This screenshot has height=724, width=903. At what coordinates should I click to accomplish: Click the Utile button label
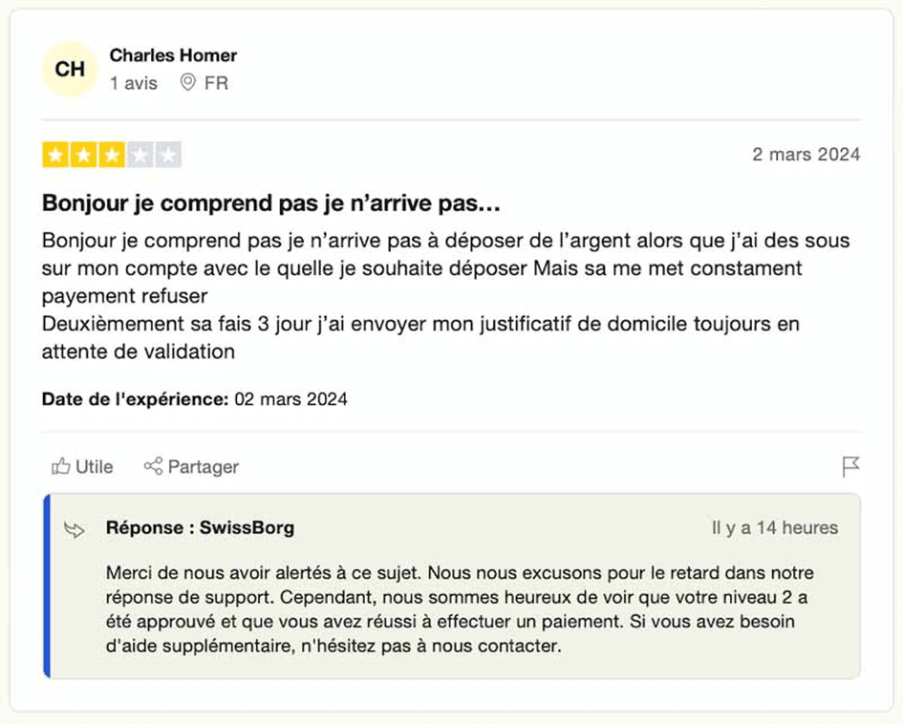[x=95, y=467]
